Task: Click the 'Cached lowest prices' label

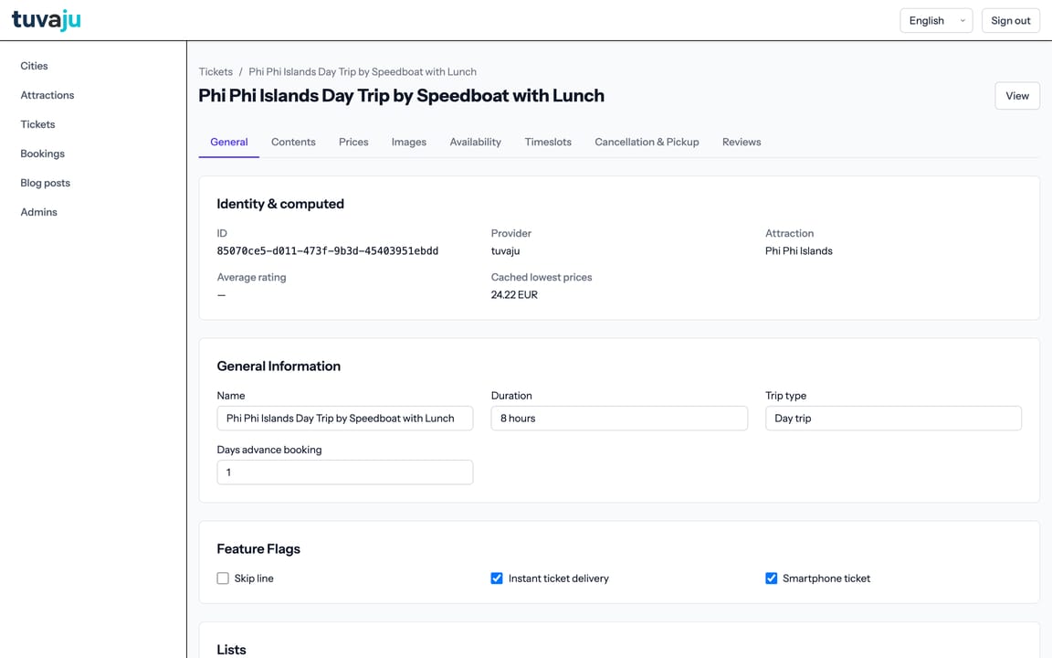Action: click(542, 277)
